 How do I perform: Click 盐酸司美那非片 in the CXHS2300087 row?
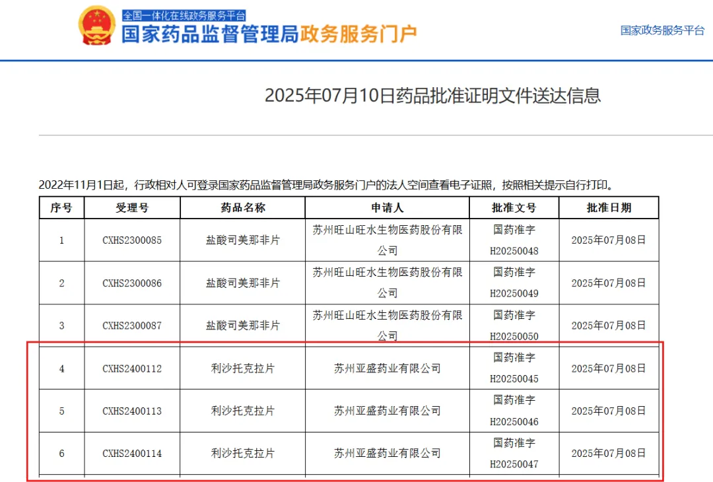tap(243, 326)
